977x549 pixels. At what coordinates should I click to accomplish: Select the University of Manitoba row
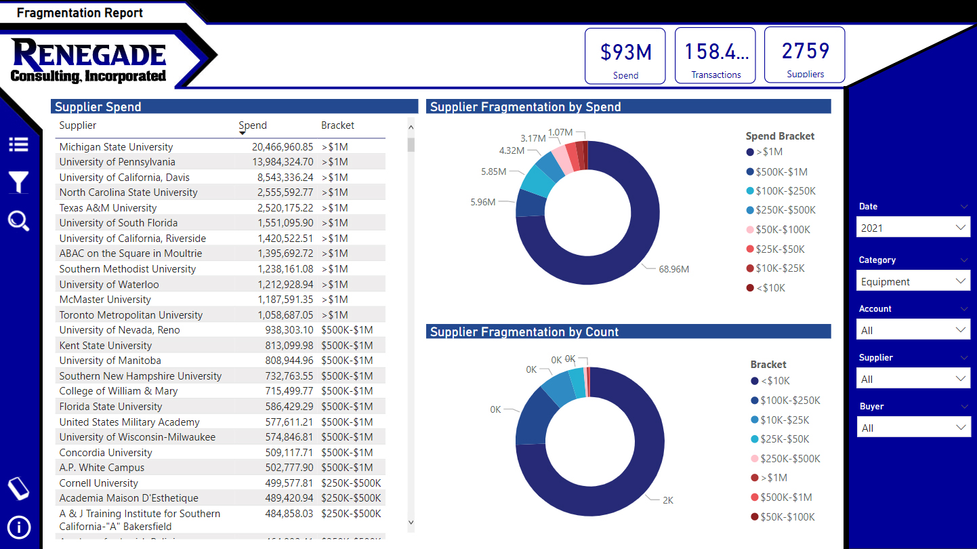click(x=220, y=360)
